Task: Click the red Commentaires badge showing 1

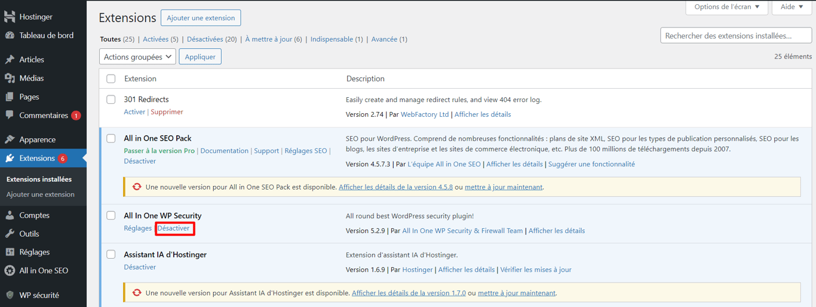Action: (76, 116)
